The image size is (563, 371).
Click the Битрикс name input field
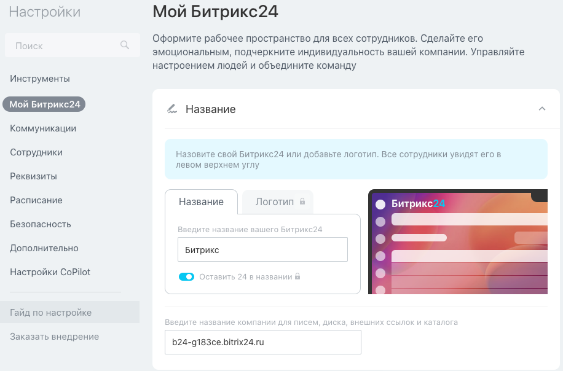click(x=262, y=249)
